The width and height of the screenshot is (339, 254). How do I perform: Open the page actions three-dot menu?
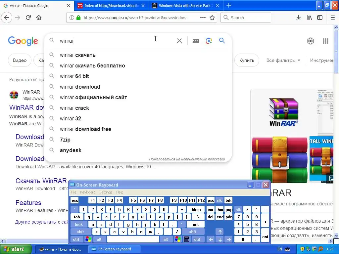coord(203,18)
